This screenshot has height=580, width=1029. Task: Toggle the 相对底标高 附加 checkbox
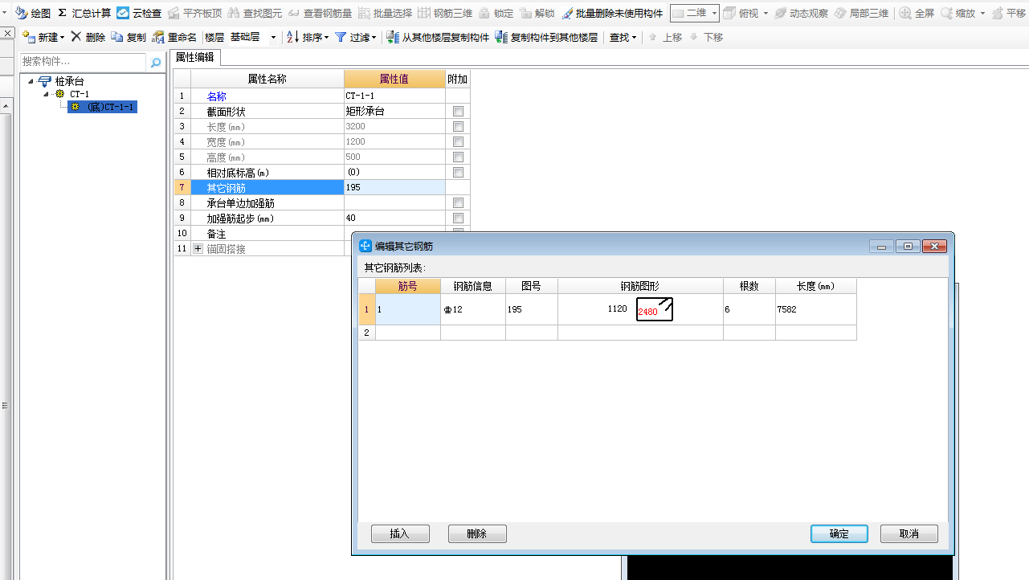coord(458,173)
